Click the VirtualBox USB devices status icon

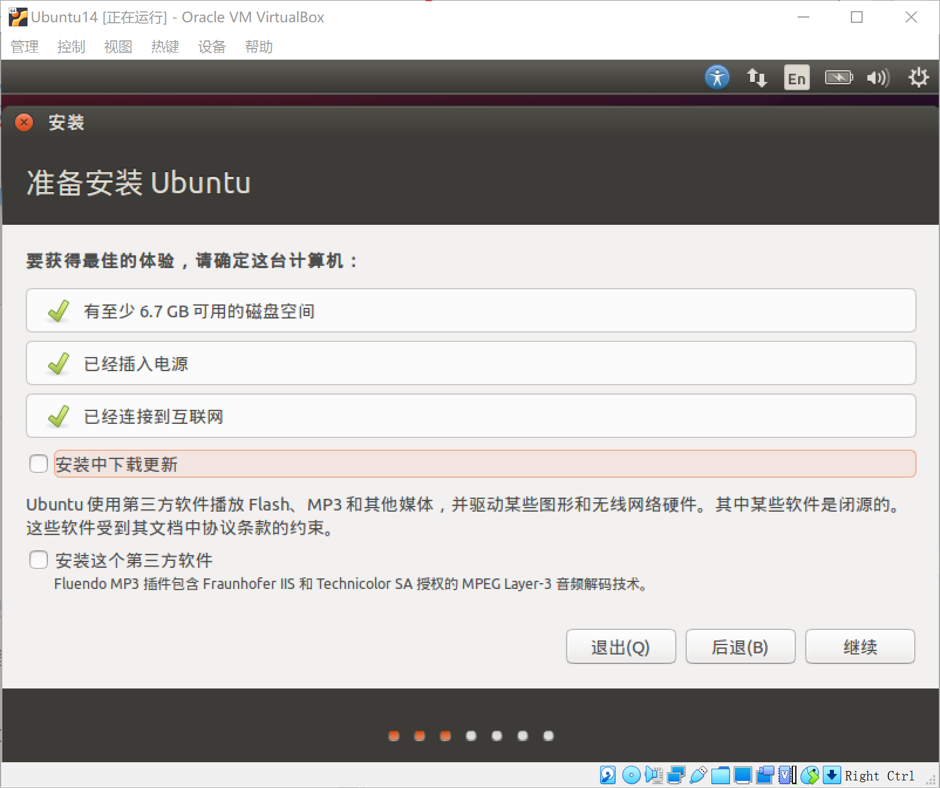(x=698, y=775)
